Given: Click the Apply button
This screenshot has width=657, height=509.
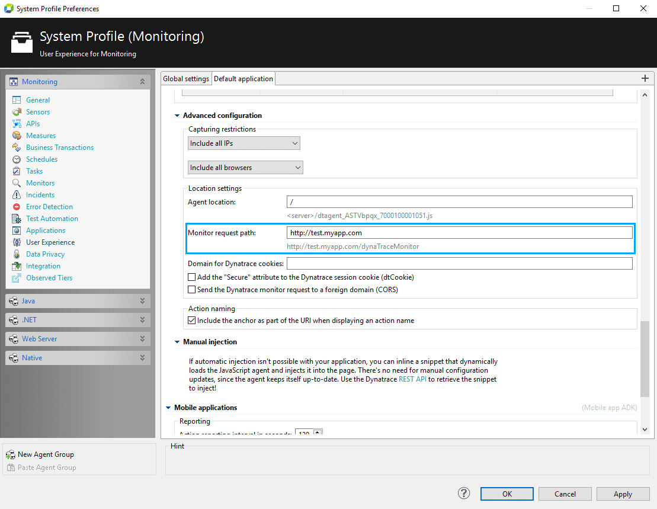Looking at the screenshot, I should (x=623, y=494).
